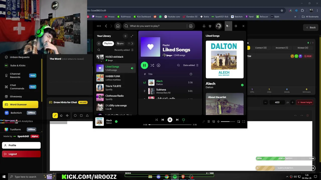Select the move tool
Screen dimensions: 321x180
click(67, 115)
